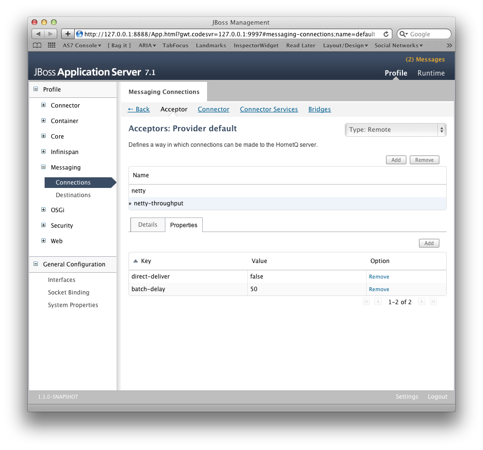Go to last page of properties table

(434, 302)
